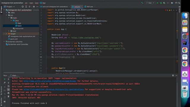This screenshot has width=190, height=107.
Task: Hide the Project panel with the minus icon
Action: pyautogui.click(x=37, y=7)
